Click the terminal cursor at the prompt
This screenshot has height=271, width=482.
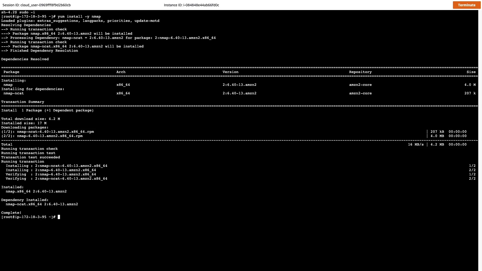(59, 217)
